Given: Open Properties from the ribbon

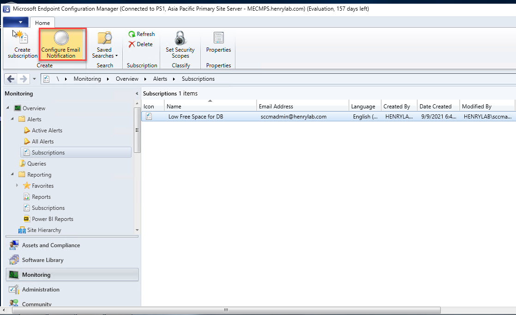Looking at the screenshot, I should click(218, 45).
